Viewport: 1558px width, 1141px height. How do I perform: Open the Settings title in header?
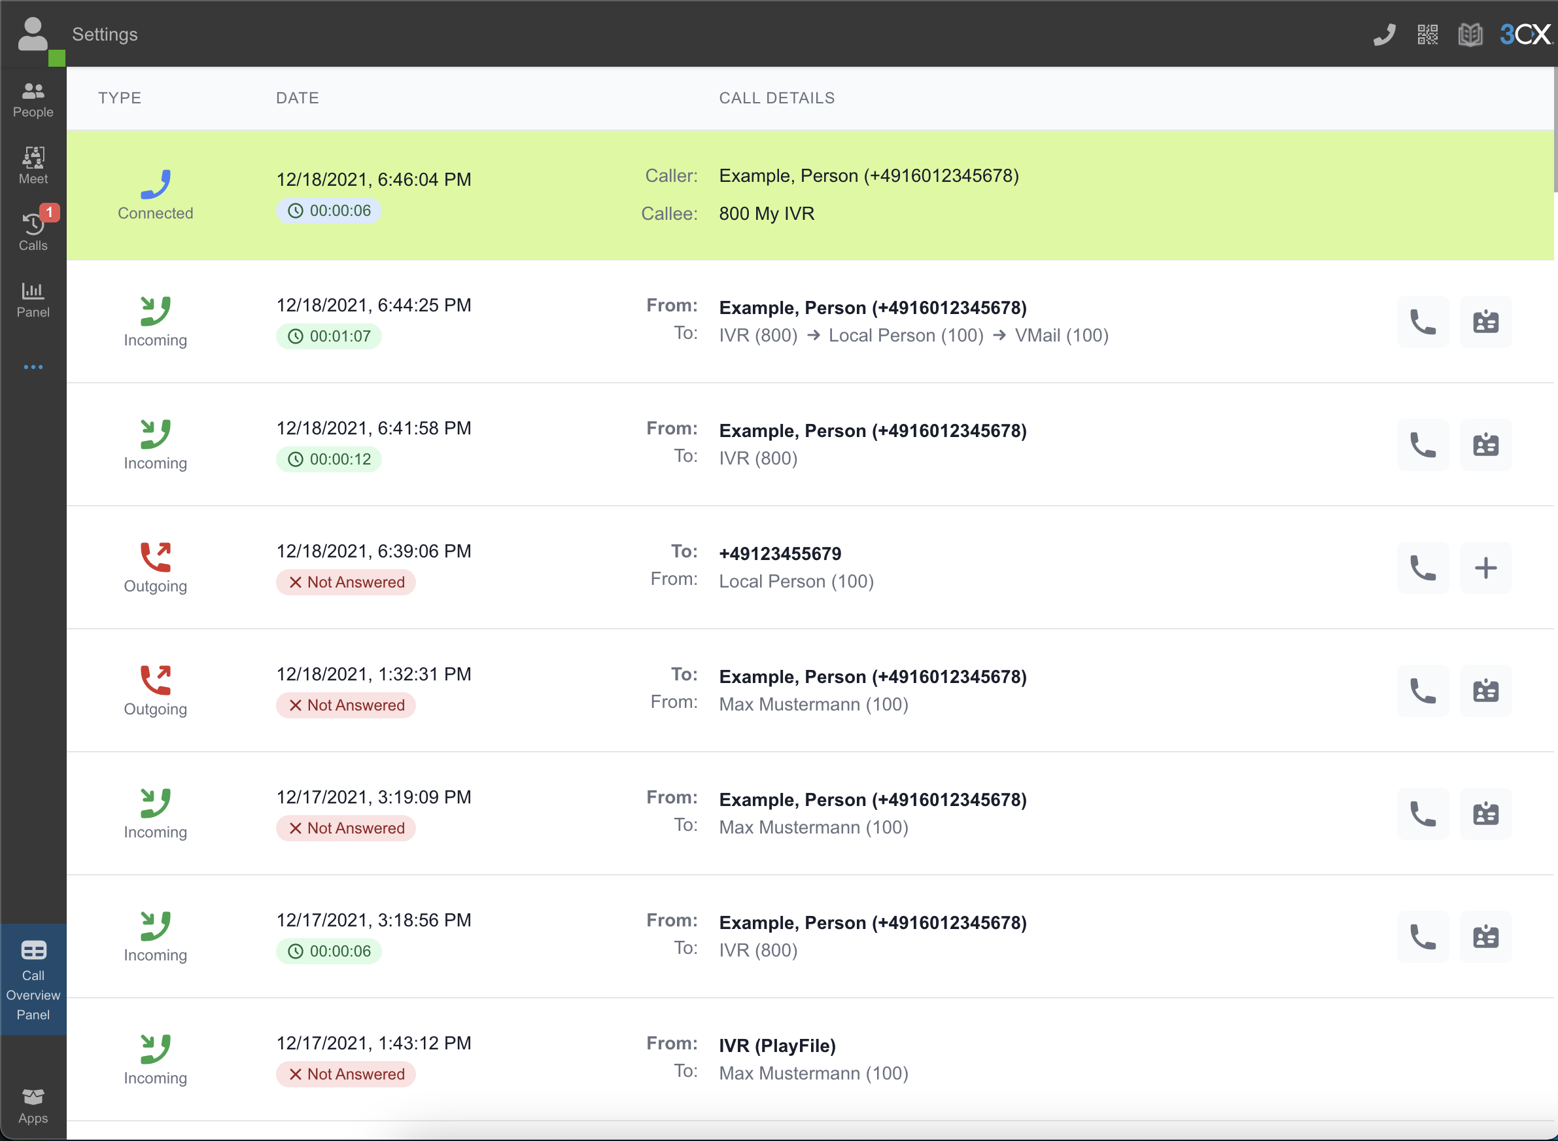pyautogui.click(x=105, y=35)
